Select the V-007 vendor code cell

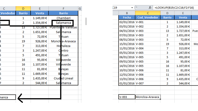click(x=148, y=83)
